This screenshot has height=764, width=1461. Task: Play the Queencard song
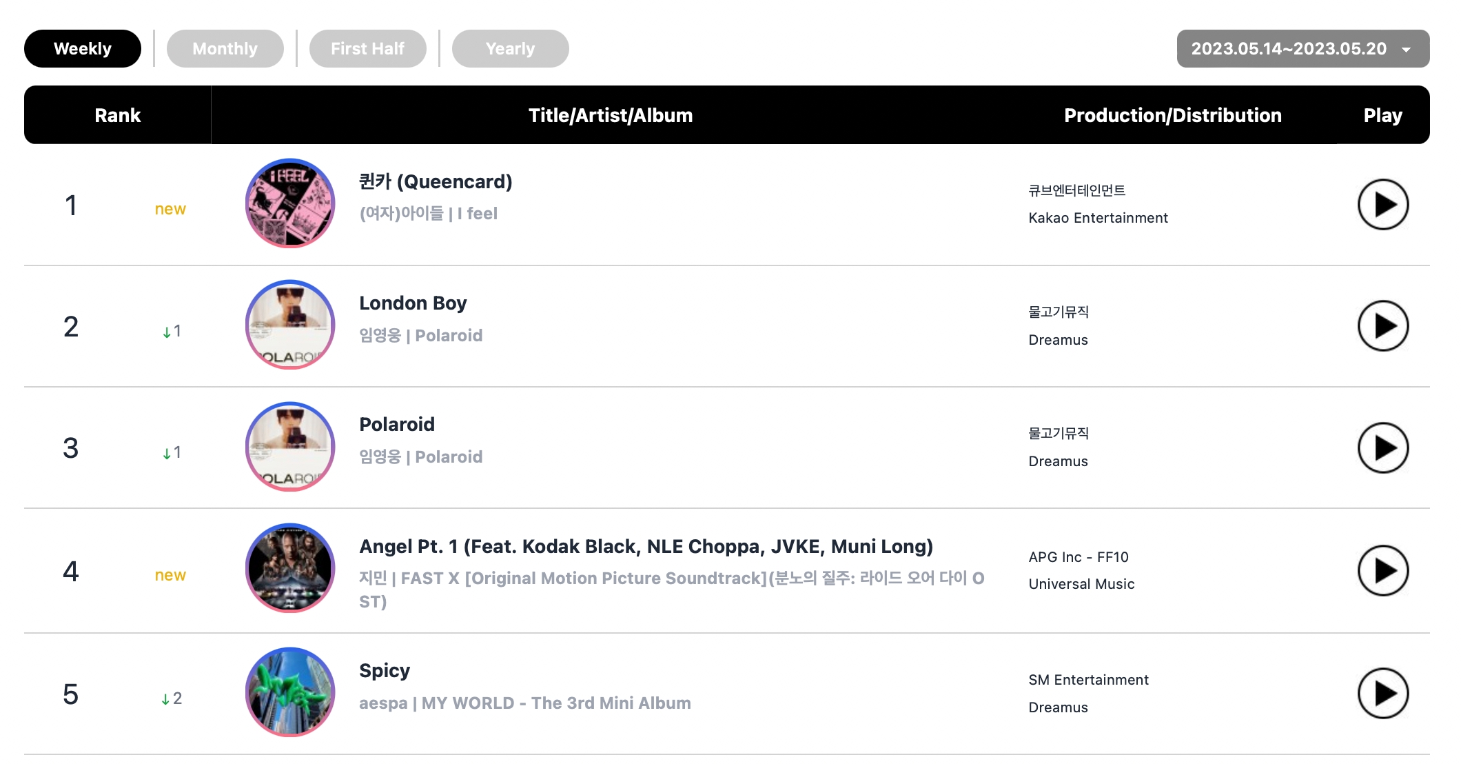tap(1382, 205)
